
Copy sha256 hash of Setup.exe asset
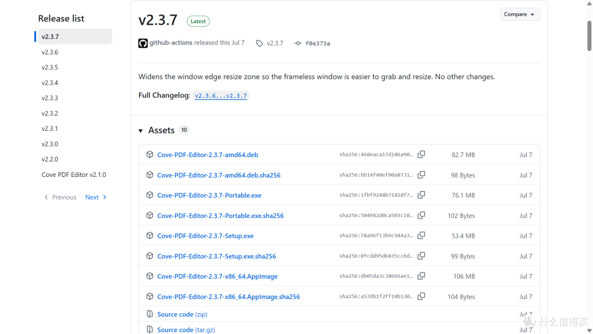(x=421, y=235)
